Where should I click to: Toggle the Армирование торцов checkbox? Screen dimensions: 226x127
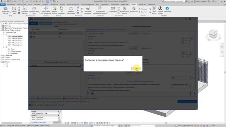click(x=64, y=99)
